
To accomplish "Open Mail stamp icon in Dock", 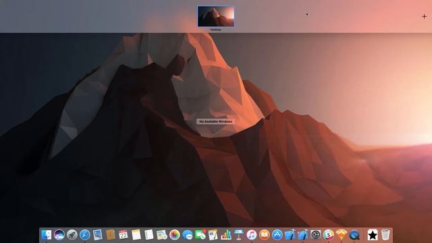I will click(x=97, y=235).
